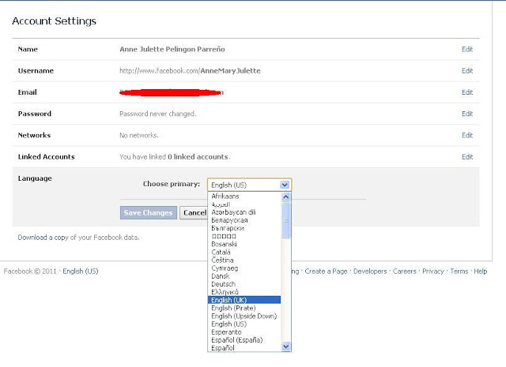Select English (UK) highlighted option
The width and height of the screenshot is (506, 367).
[x=244, y=300]
